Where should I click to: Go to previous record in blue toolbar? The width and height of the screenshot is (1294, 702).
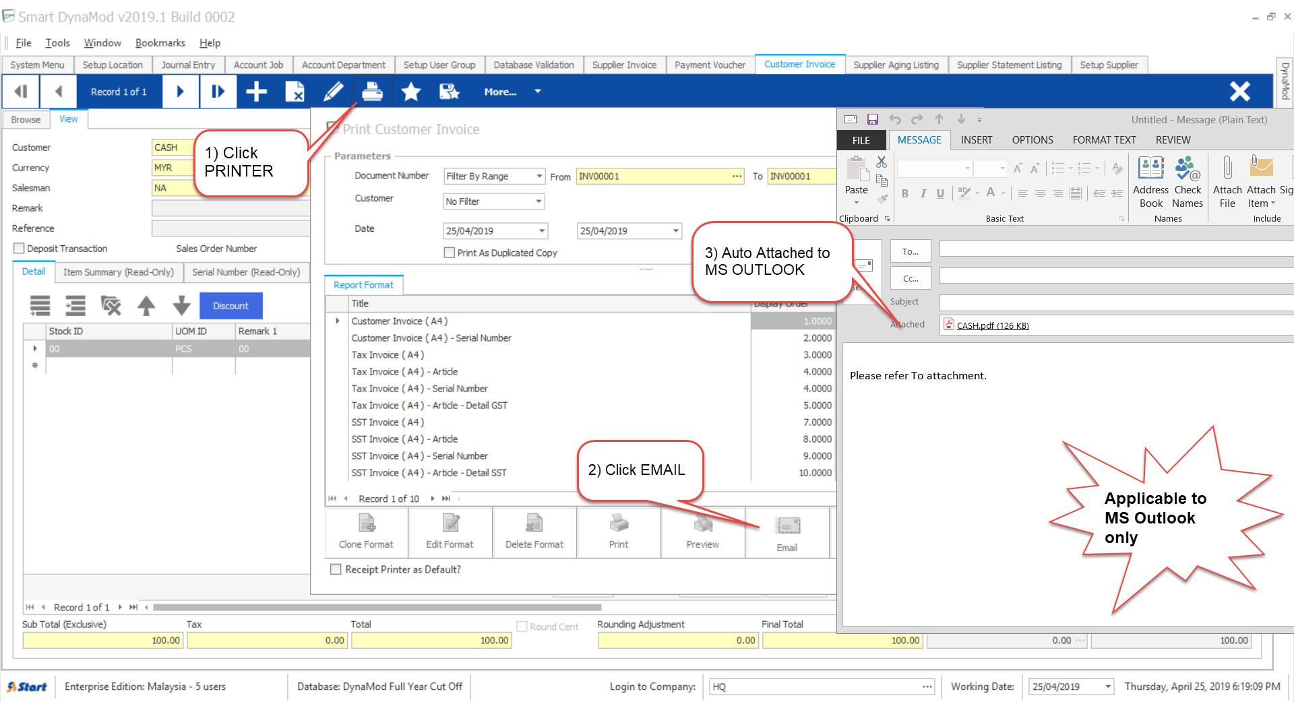coord(58,92)
